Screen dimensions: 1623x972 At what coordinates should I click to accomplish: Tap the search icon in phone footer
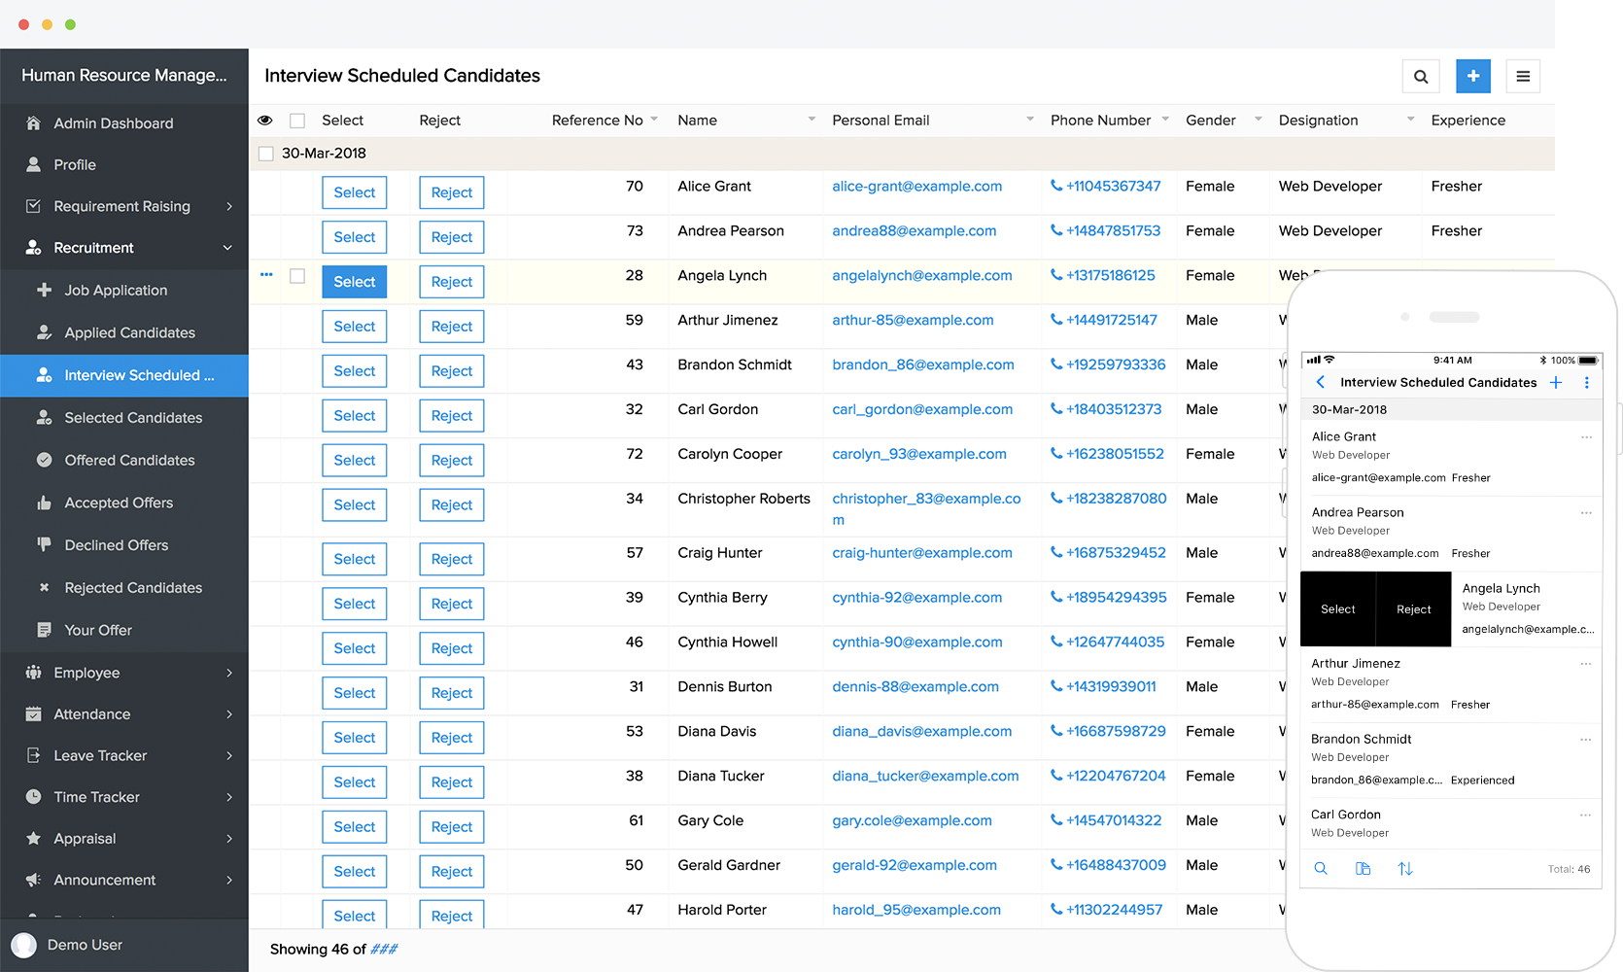(x=1320, y=869)
